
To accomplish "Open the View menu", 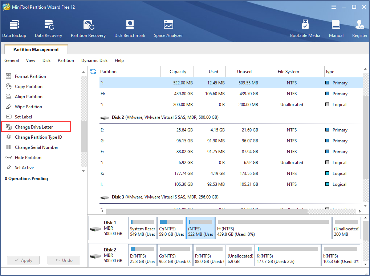I will (x=31, y=60).
